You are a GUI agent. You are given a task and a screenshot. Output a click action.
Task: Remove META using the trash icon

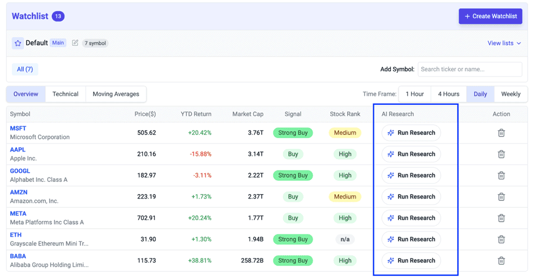[501, 218]
